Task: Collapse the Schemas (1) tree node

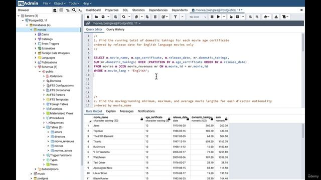Action: [x=36, y=67]
